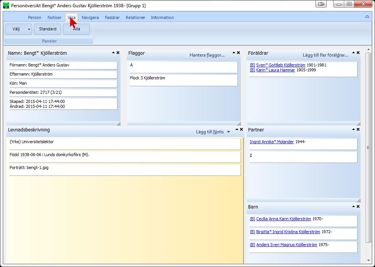Viewport: 375px width, 267px height.
Task: Click the (B) link before Birgitta* Ingrid
Action: click(253, 232)
